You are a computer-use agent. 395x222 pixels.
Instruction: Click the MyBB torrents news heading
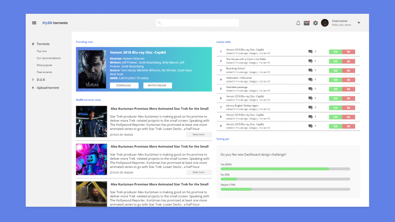88,100
